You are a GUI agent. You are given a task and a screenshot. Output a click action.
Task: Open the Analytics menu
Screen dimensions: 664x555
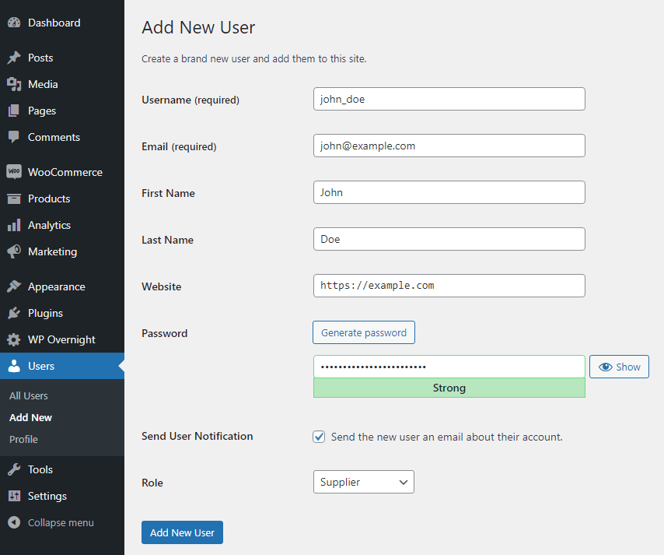pyautogui.click(x=49, y=226)
